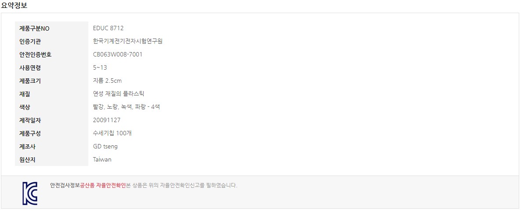Click the KC safety certification mark icon

(x=30, y=193)
